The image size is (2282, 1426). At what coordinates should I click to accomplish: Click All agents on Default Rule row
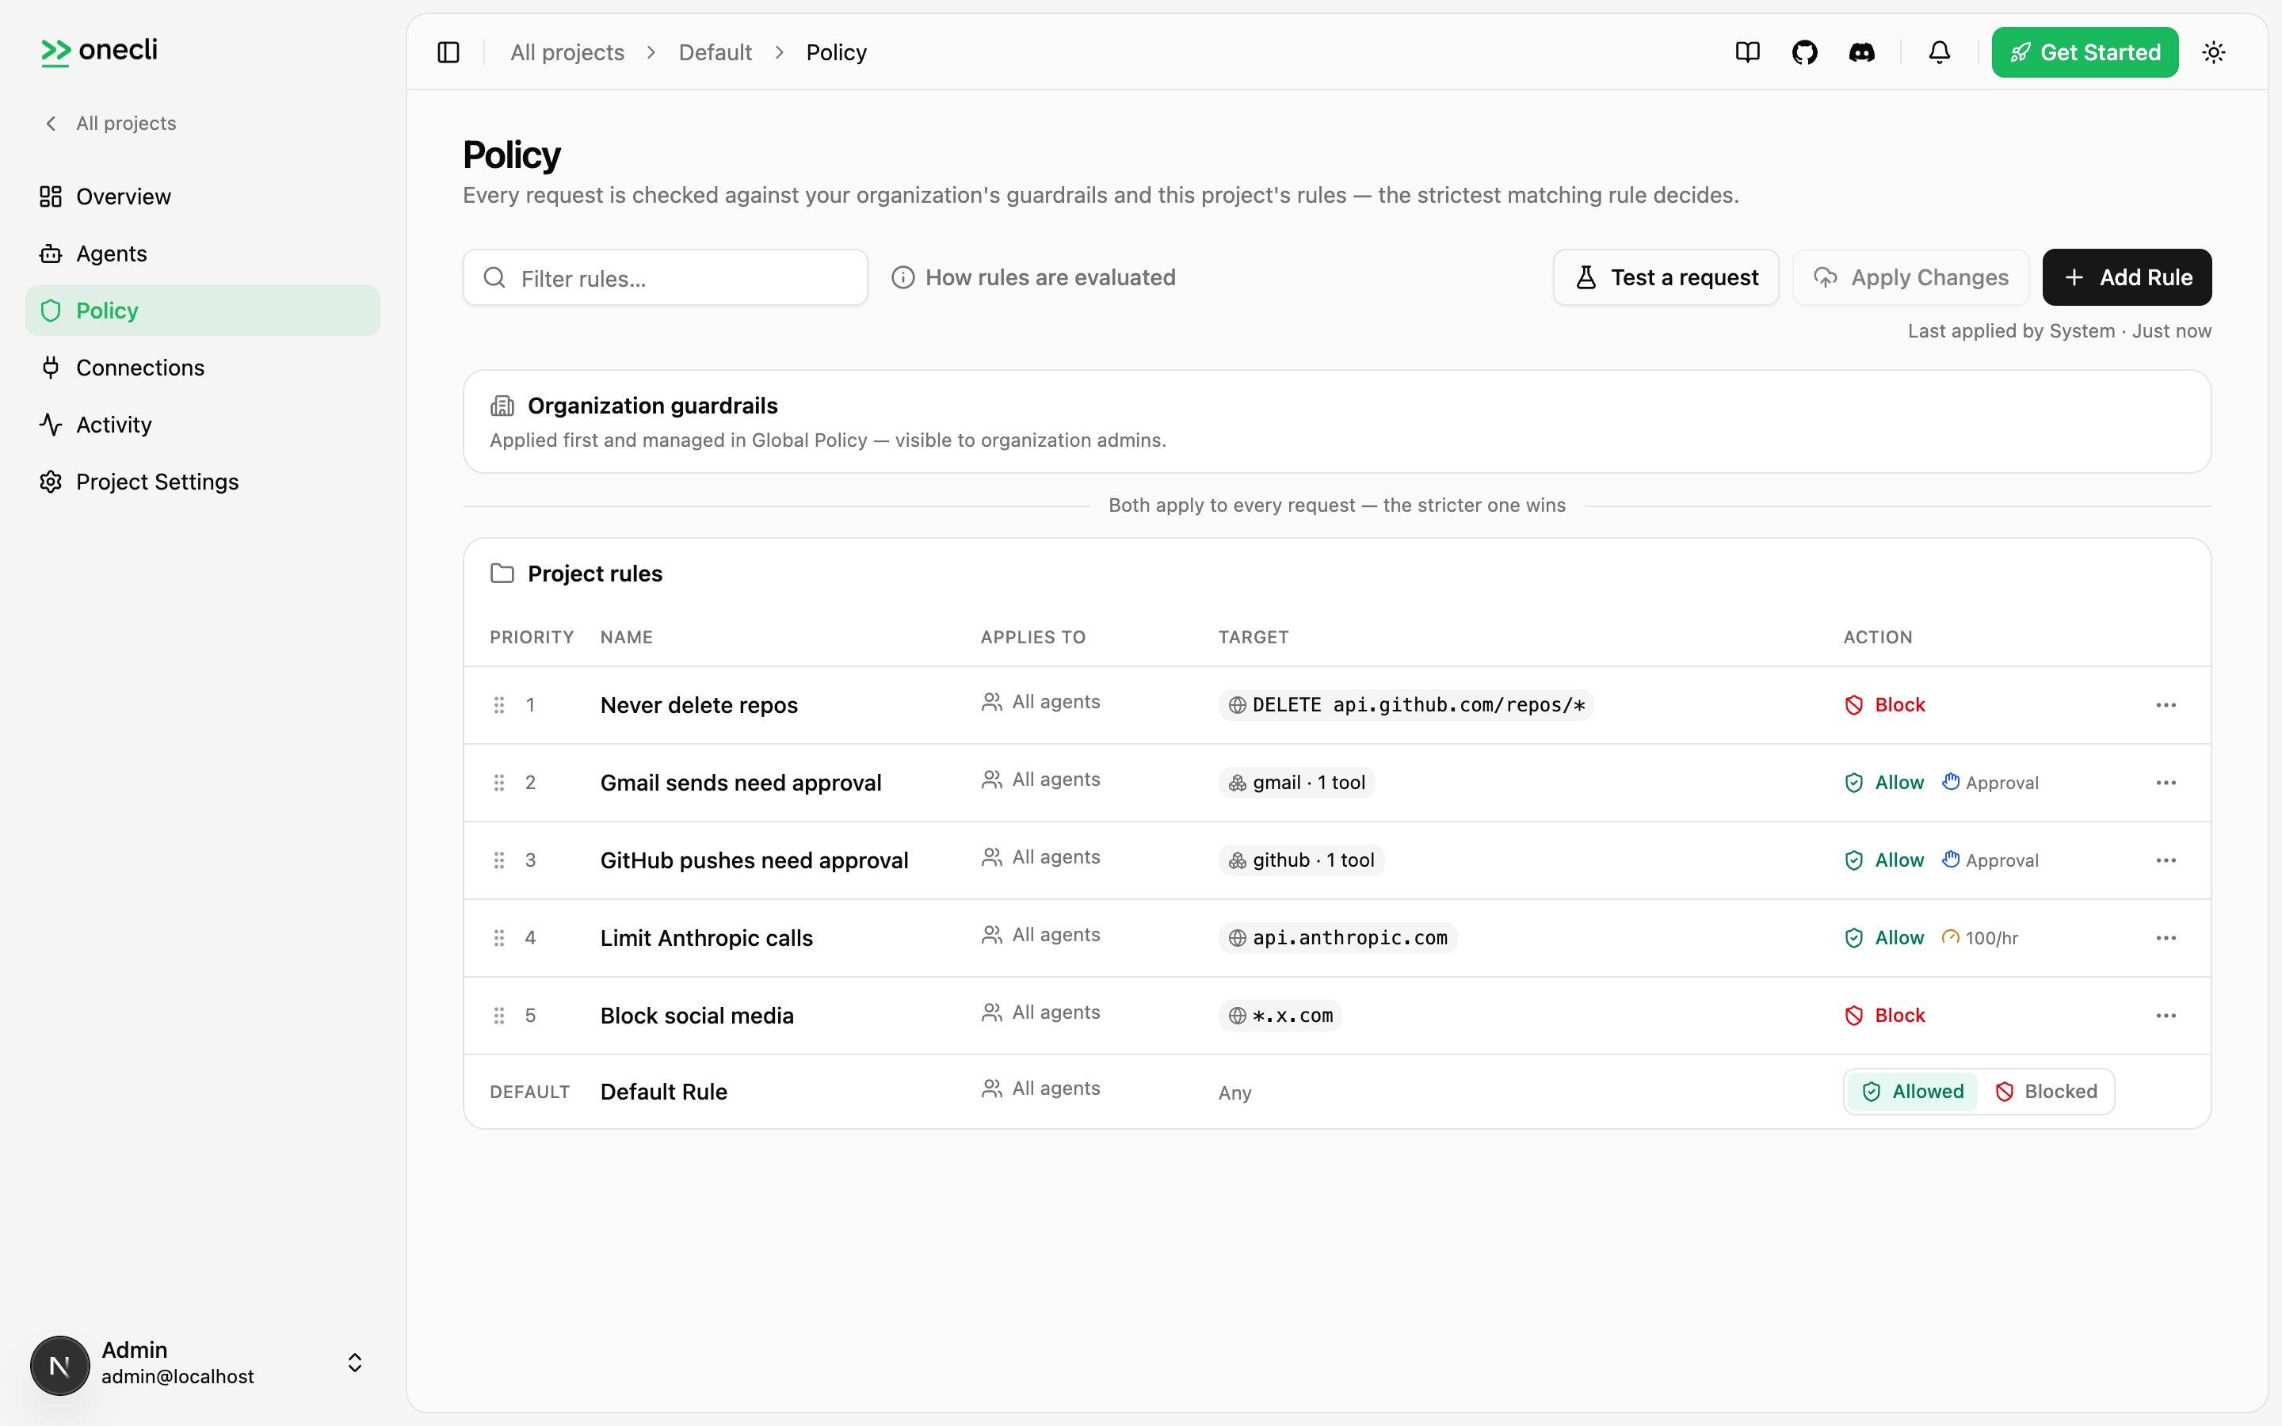click(1041, 1089)
